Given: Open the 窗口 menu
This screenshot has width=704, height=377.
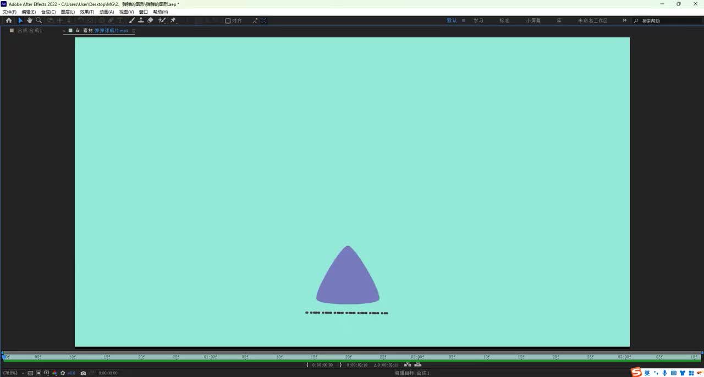Looking at the screenshot, I should click(x=144, y=12).
